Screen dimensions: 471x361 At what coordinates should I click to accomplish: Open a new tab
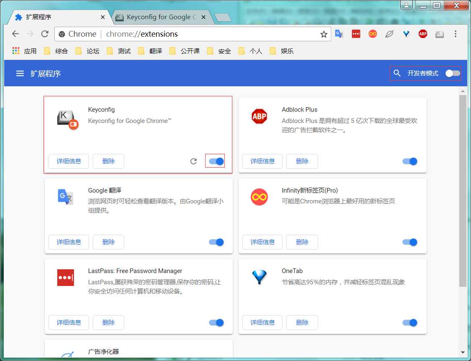click(x=223, y=18)
